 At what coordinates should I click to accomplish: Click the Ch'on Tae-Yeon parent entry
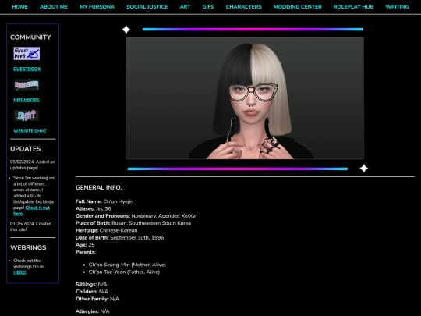click(124, 272)
